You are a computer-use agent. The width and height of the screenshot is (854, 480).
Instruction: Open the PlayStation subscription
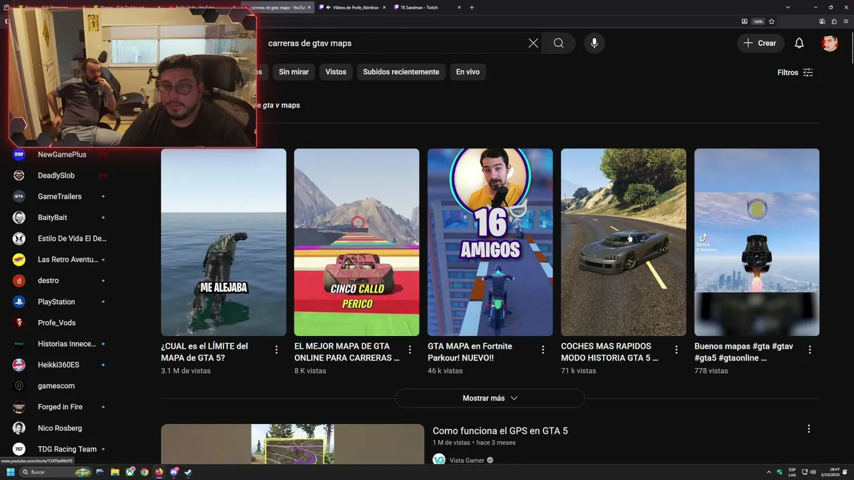(56, 302)
